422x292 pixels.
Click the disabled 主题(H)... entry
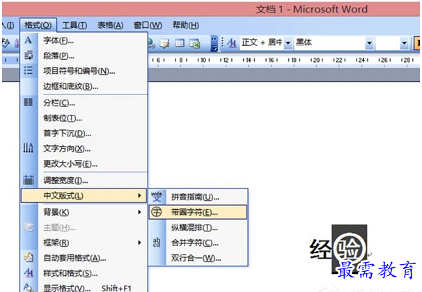click(x=59, y=228)
